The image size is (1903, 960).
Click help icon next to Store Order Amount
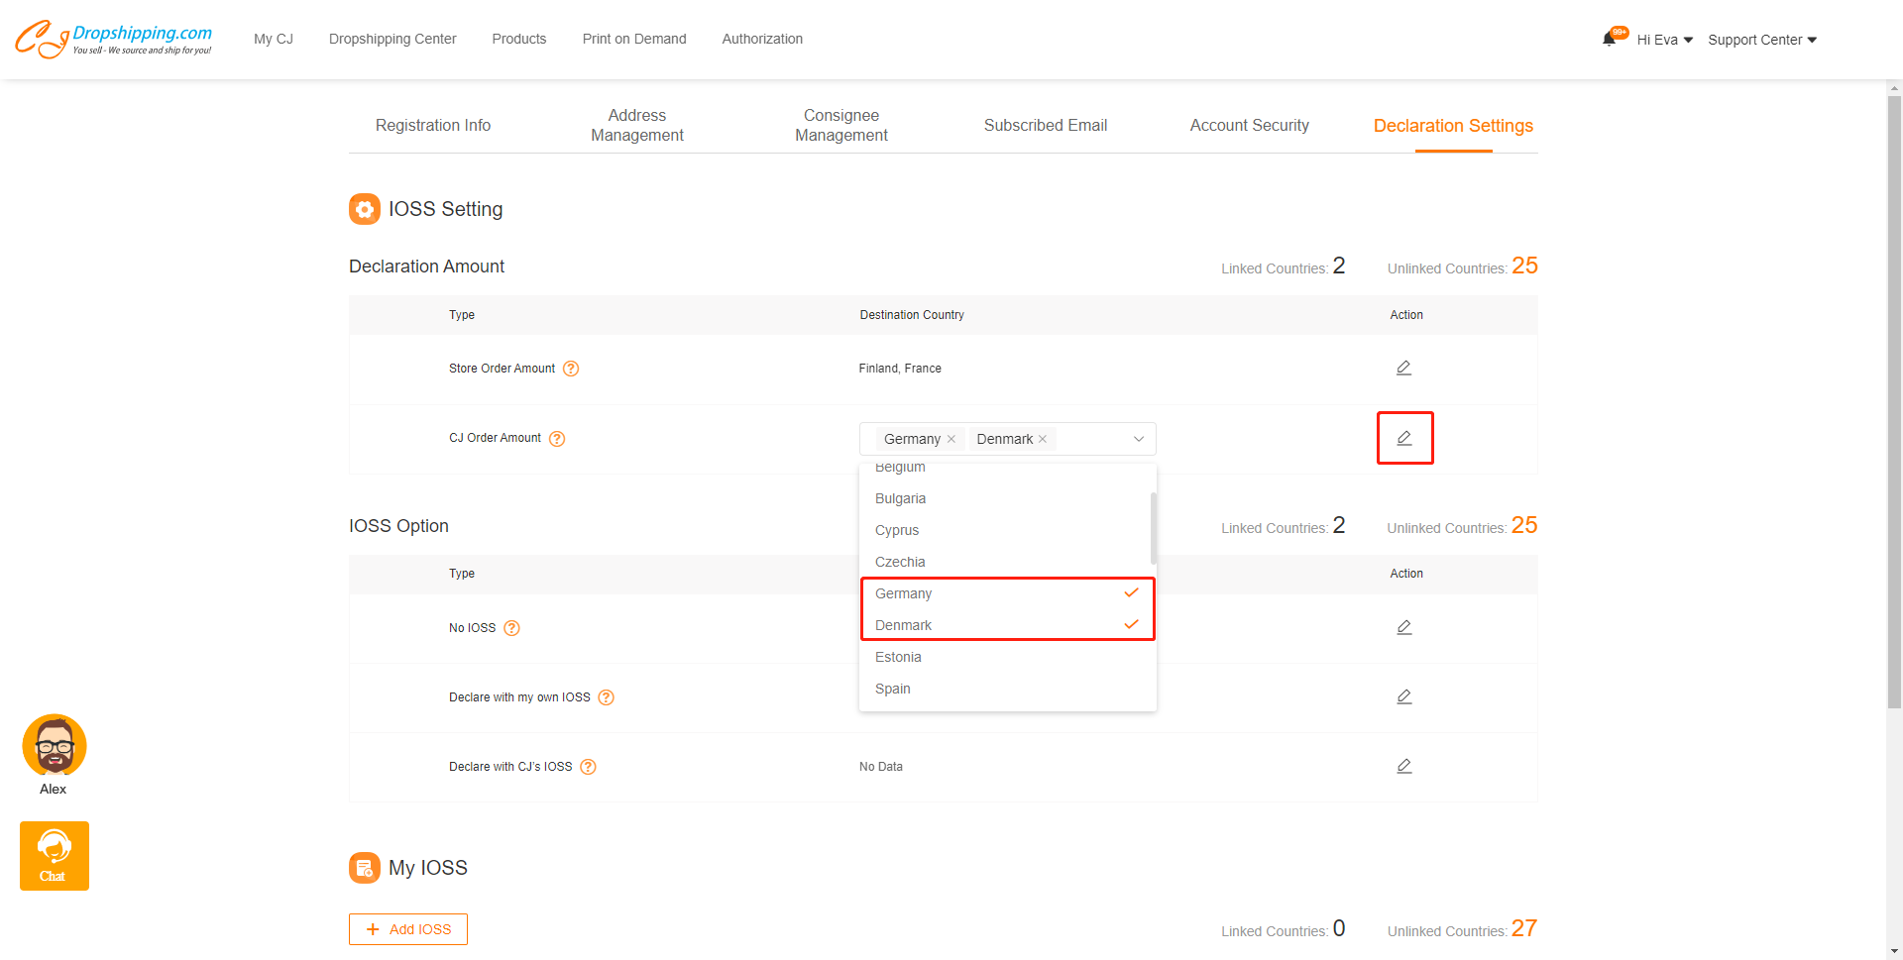[x=571, y=369]
